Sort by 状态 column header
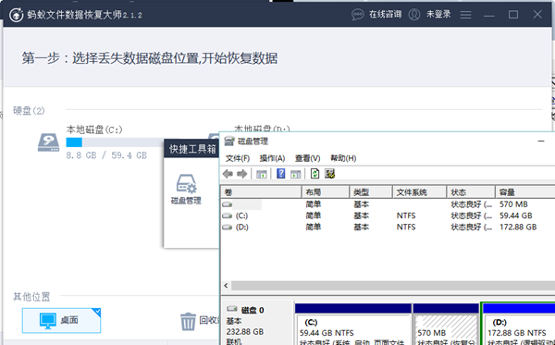Image resolution: width=555 pixels, height=345 pixels. click(471, 192)
